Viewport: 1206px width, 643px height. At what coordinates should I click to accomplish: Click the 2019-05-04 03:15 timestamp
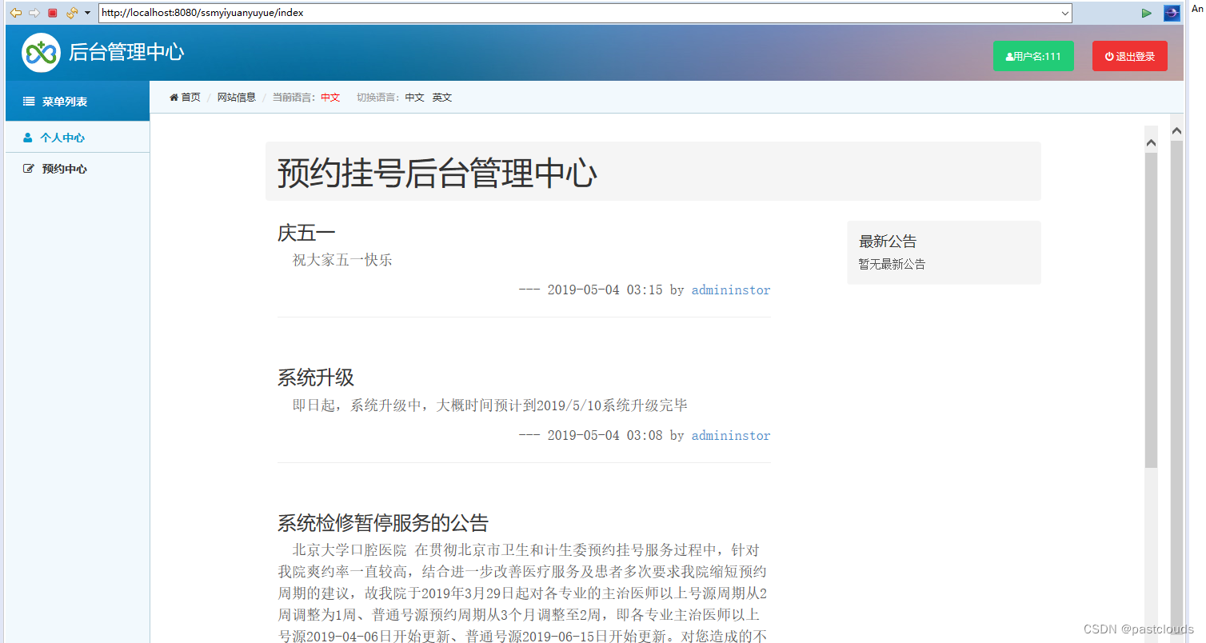(605, 290)
